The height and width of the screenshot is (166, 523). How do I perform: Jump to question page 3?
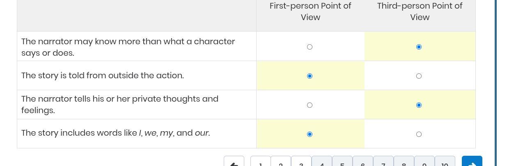[301, 162]
